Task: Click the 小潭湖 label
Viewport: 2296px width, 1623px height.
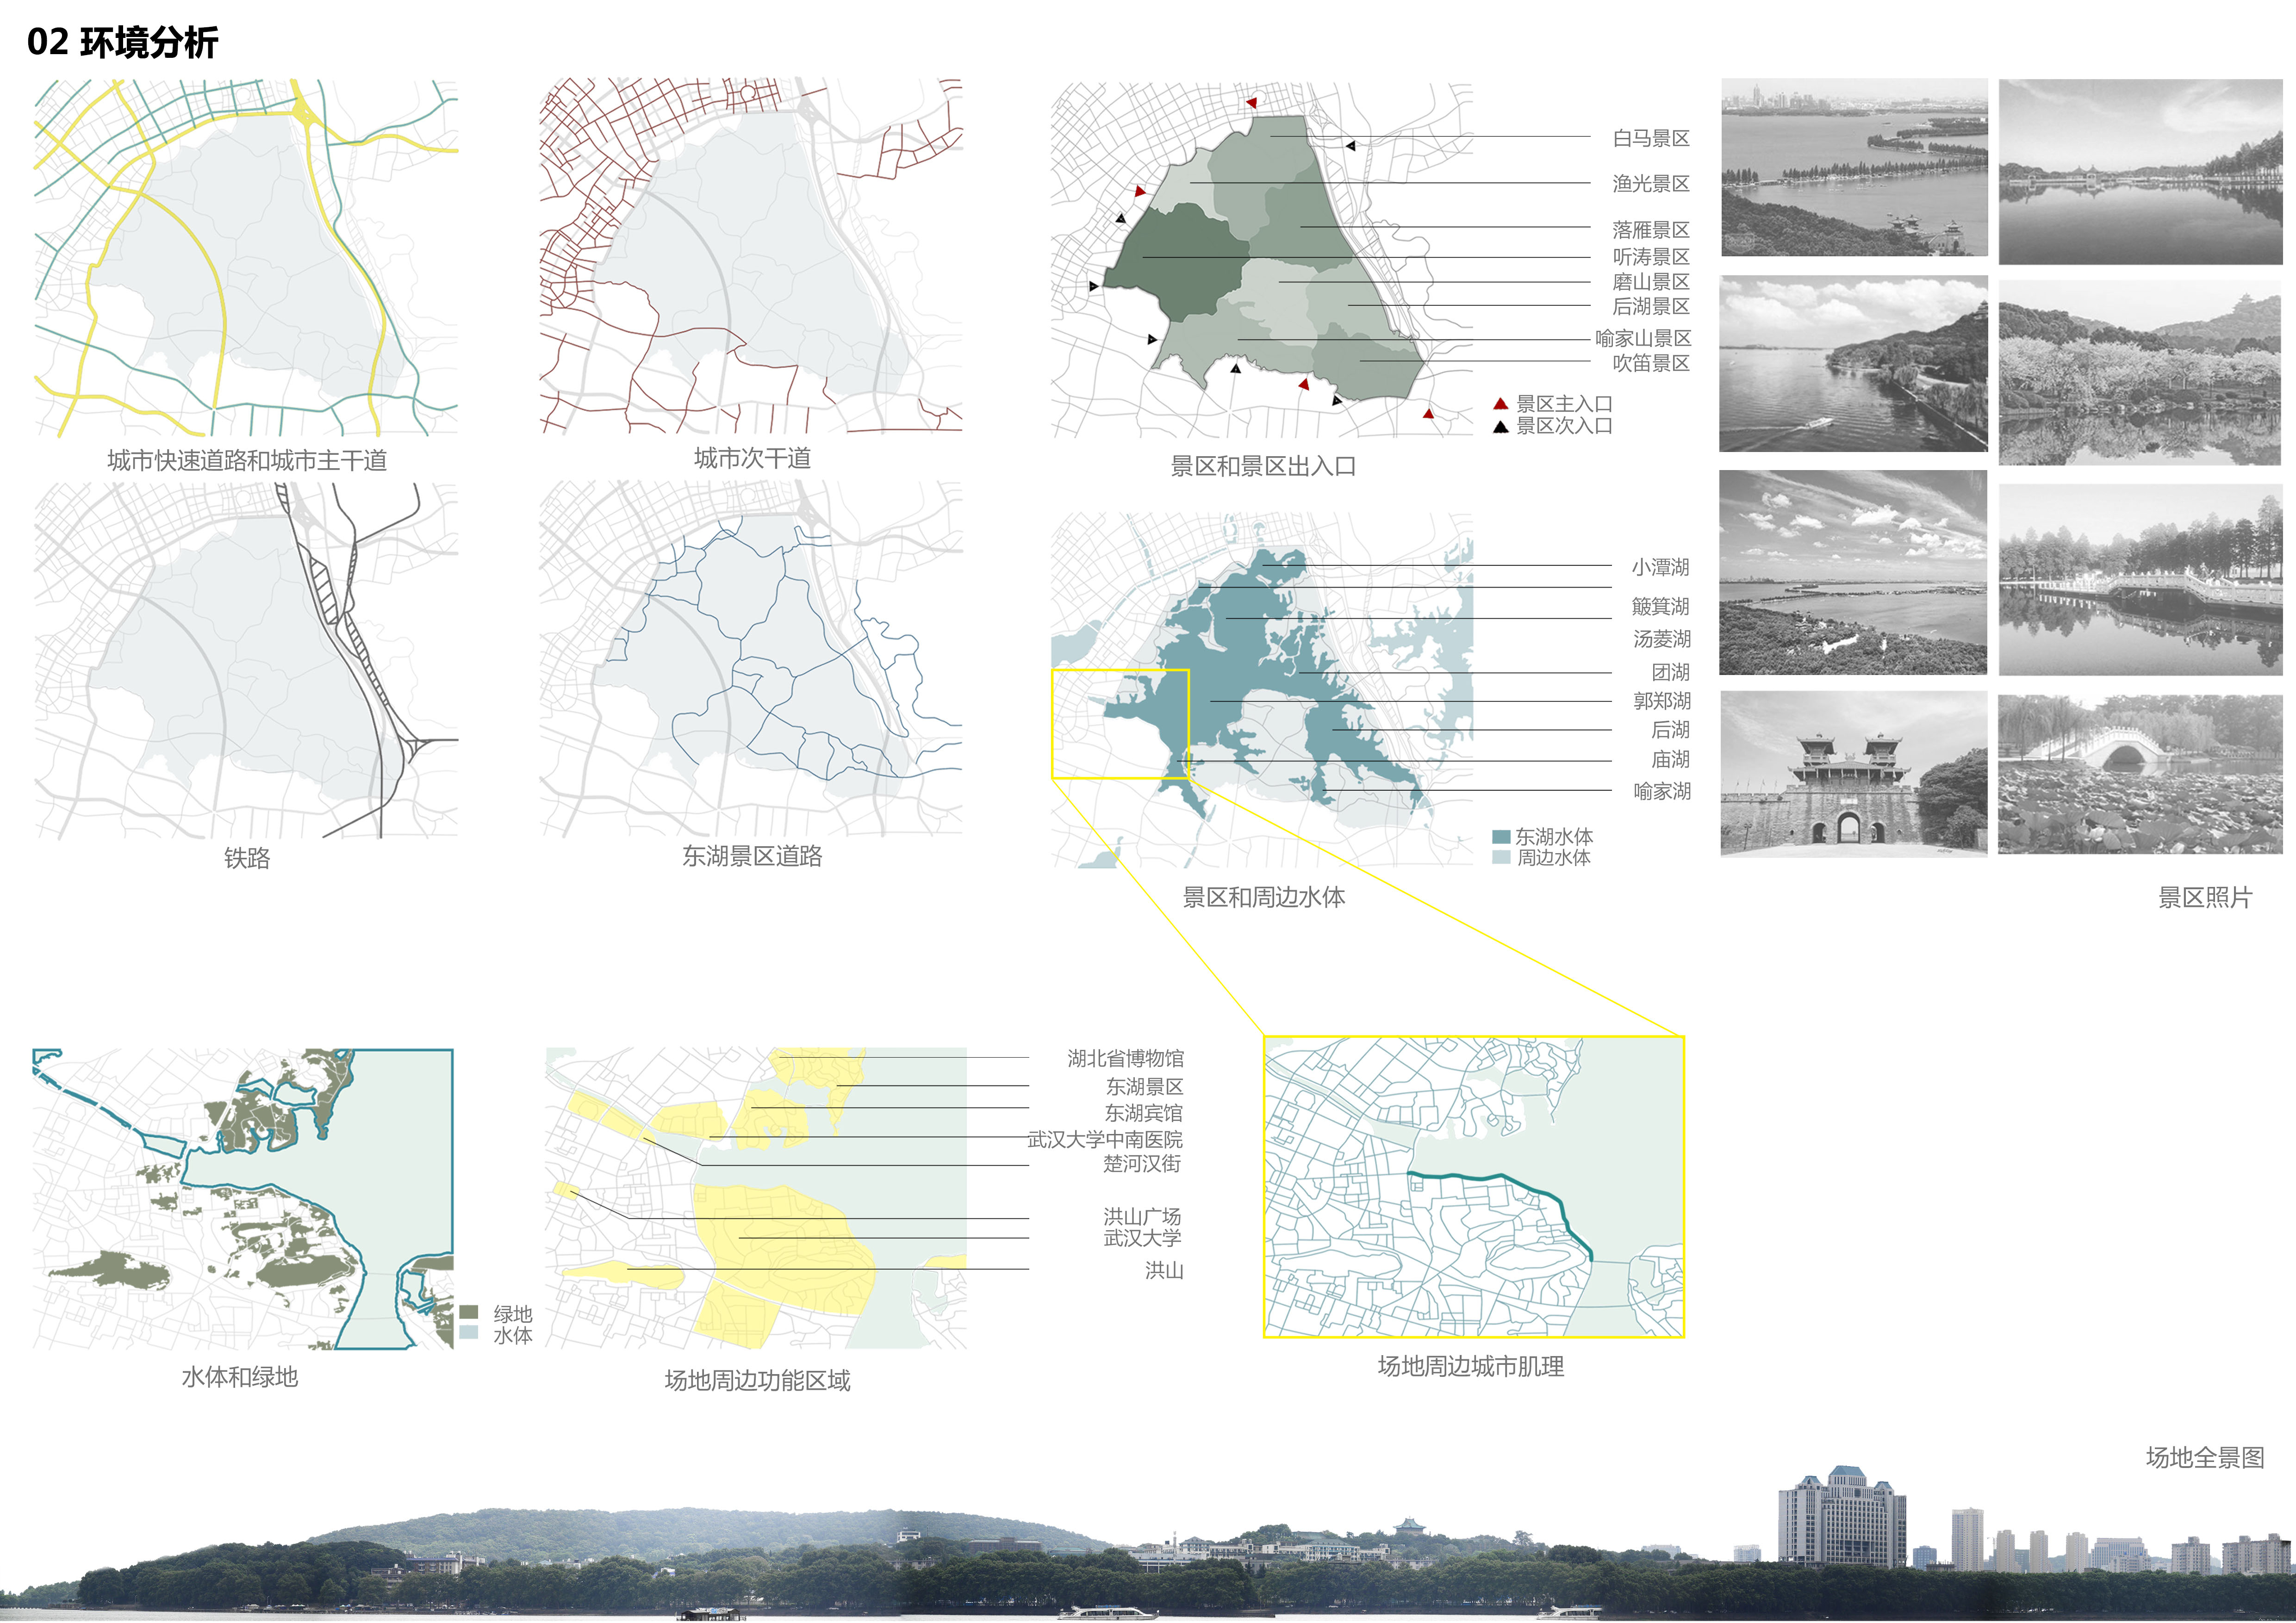Action: pyautogui.click(x=1661, y=567)
